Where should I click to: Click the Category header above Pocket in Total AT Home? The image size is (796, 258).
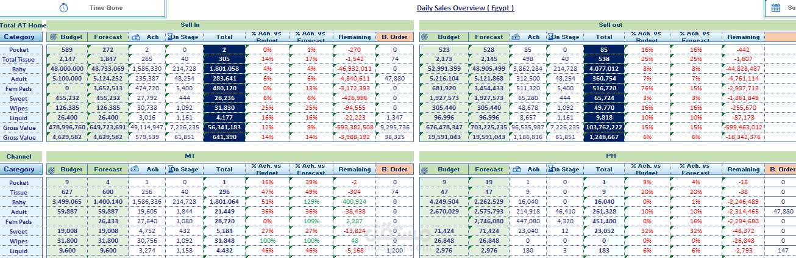(x=21, y=37)
